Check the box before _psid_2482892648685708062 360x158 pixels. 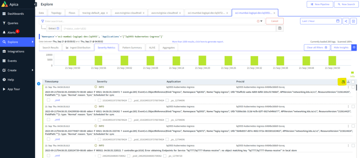pyautogui.click(x=129, y=156)
